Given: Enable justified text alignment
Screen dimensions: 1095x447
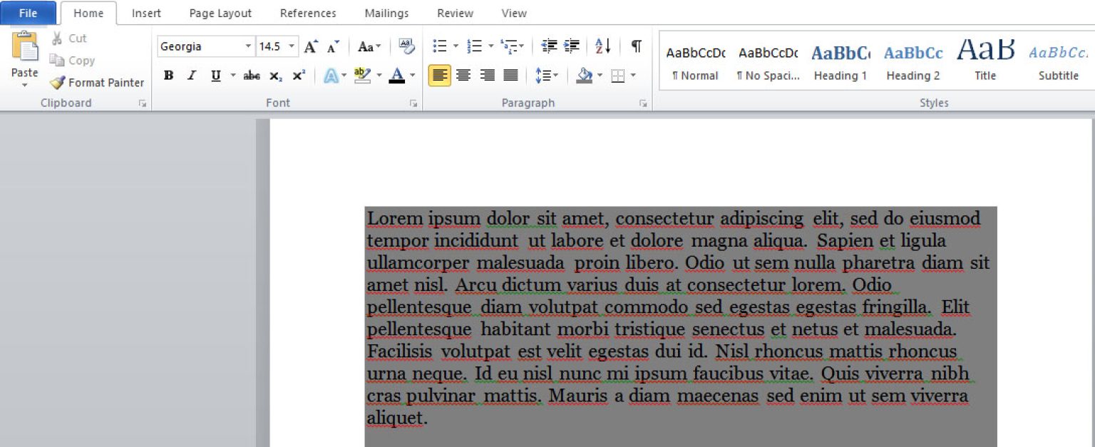Looking at the screenshot, I should click(x=510, y=74).
